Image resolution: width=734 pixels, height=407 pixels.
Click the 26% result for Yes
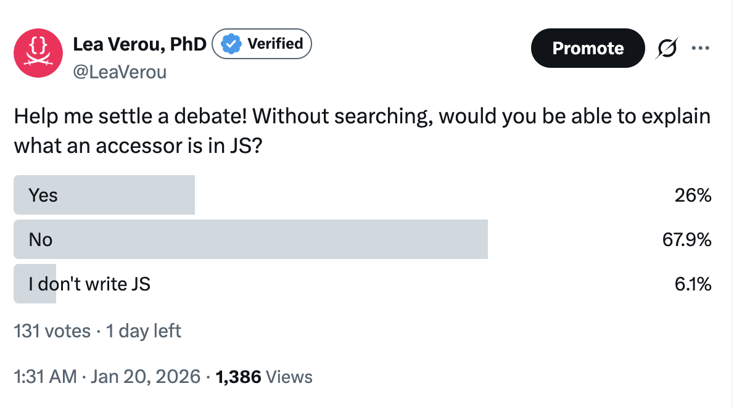693,196
